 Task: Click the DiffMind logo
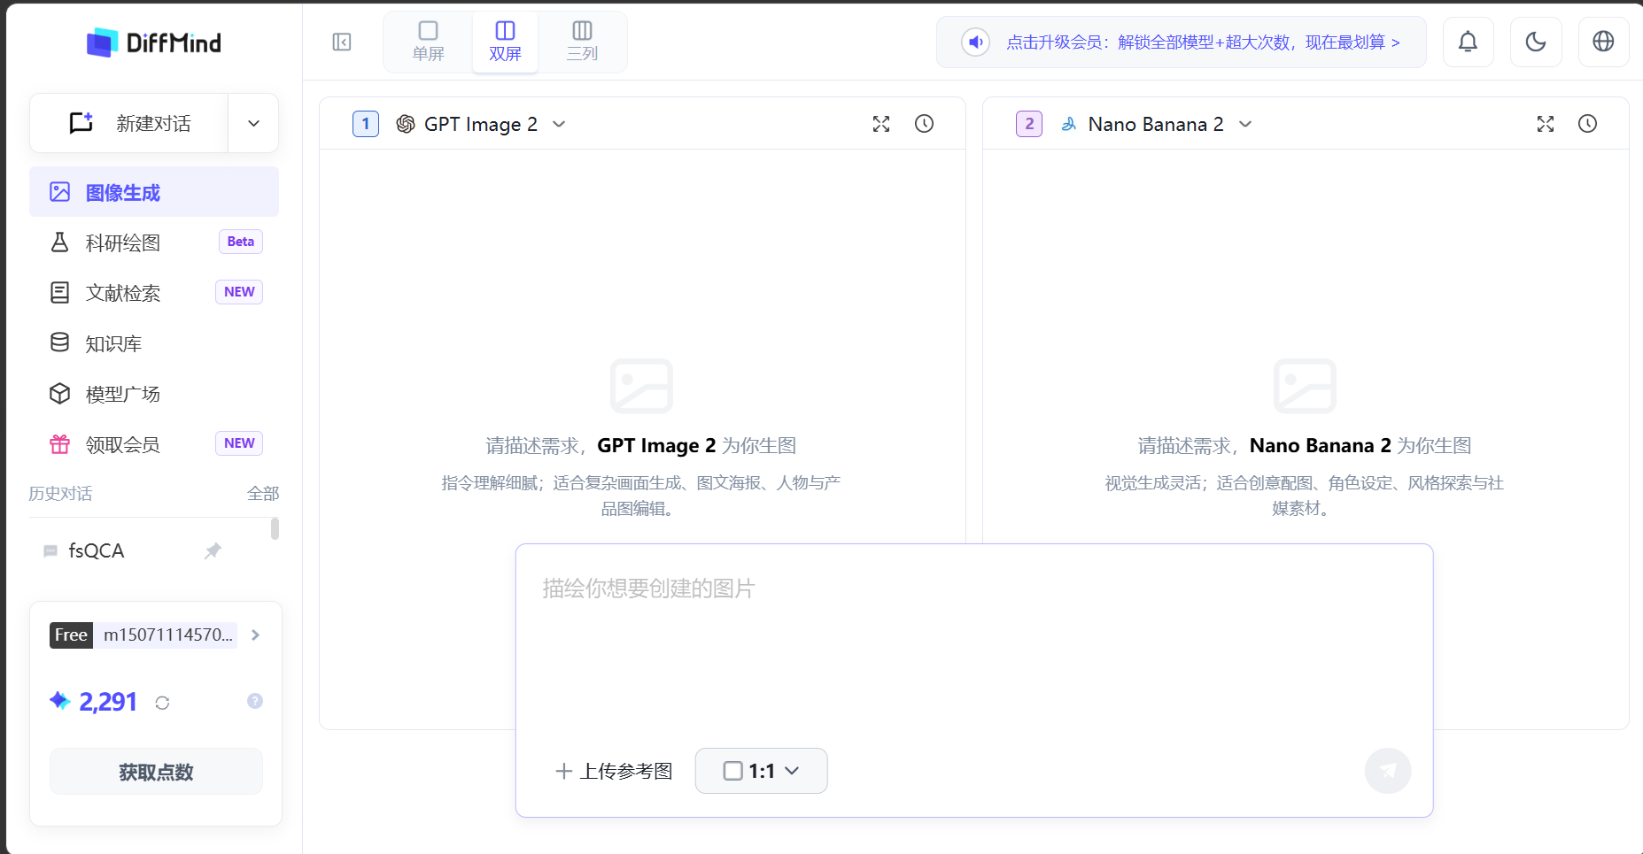click(x=154, y=42)
